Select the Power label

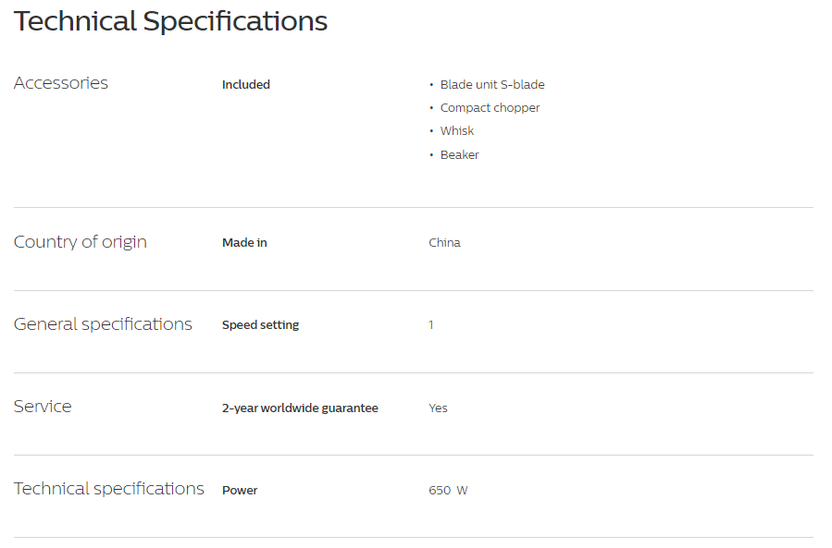240,490
